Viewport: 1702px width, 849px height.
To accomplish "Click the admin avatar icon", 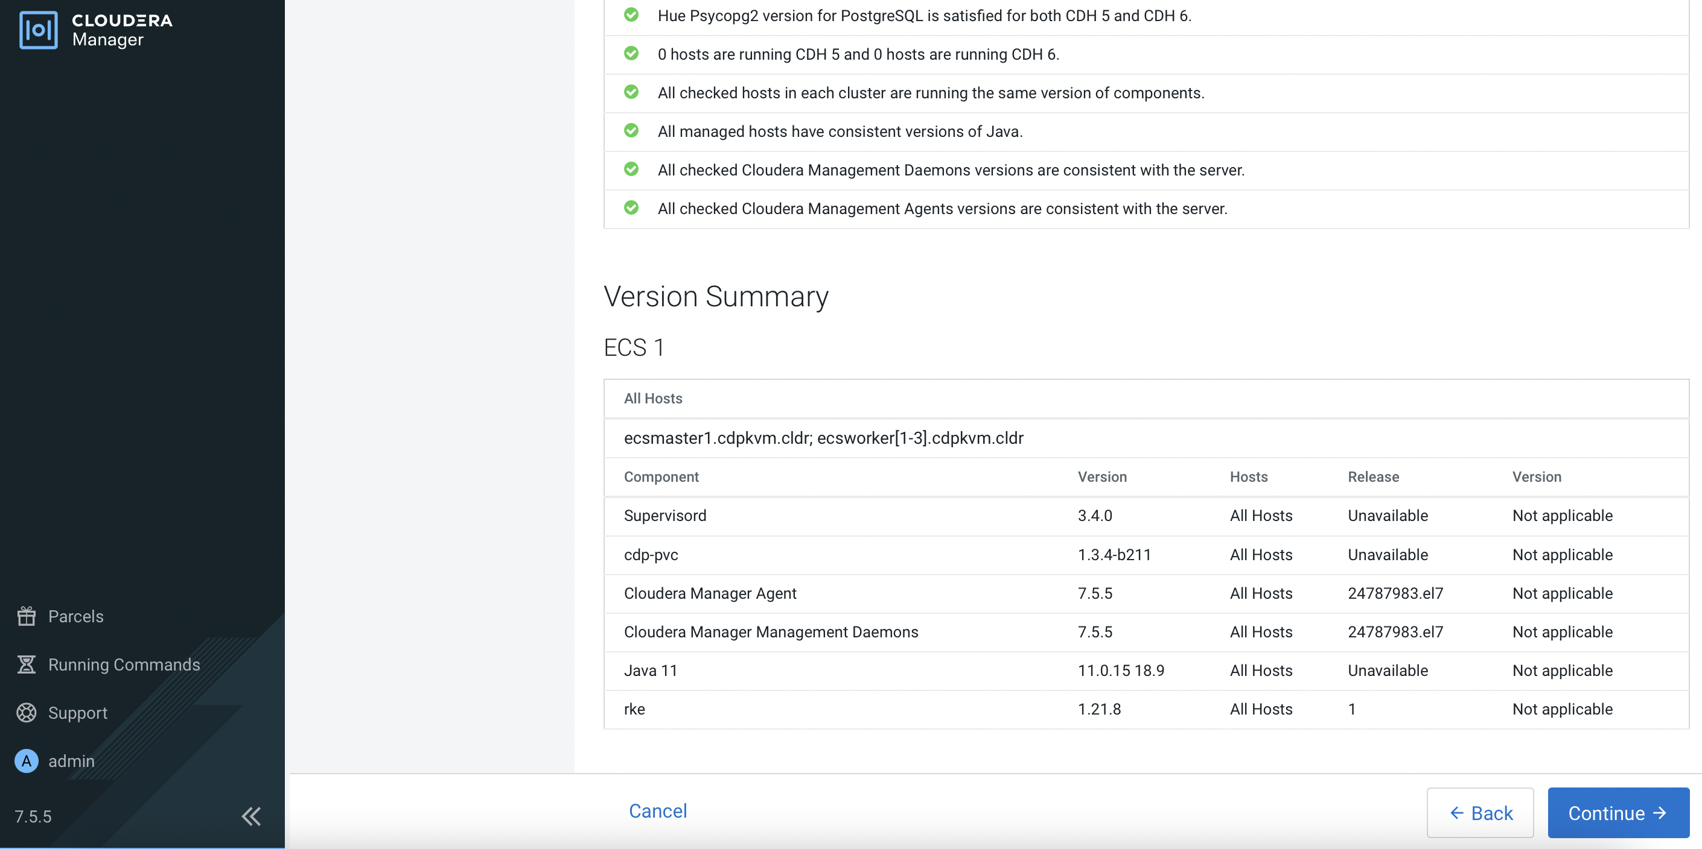I will (27, 760).
